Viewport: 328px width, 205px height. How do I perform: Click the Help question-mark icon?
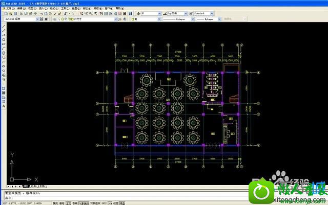point(131,14)
